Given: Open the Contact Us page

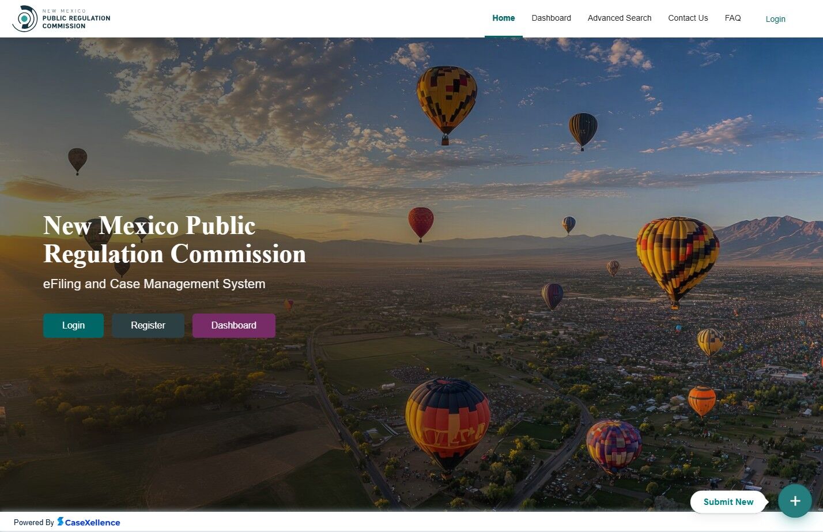Looking at the screenshot, I should tap(688, 18).
